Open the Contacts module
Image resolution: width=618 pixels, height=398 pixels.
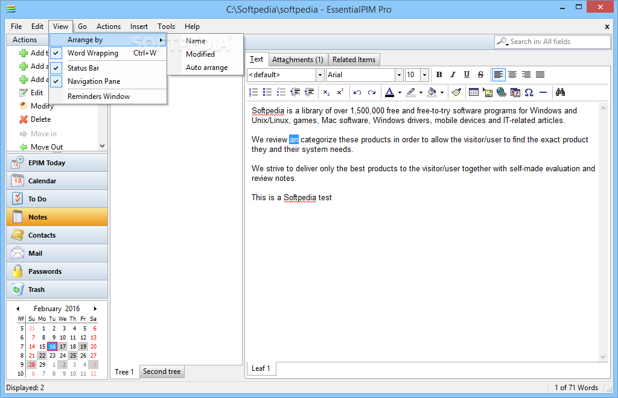pos(57,235)
